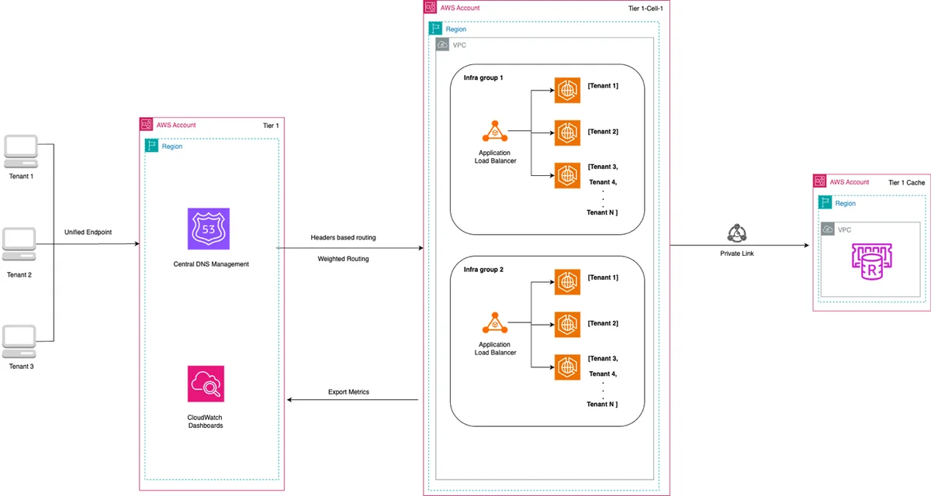Click the Export Metrics arrow label

coord(348,392)
